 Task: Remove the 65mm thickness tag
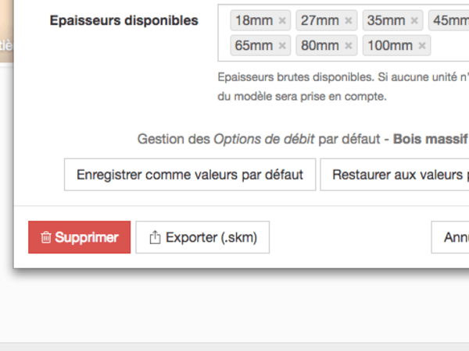click(x=282, y=46)
